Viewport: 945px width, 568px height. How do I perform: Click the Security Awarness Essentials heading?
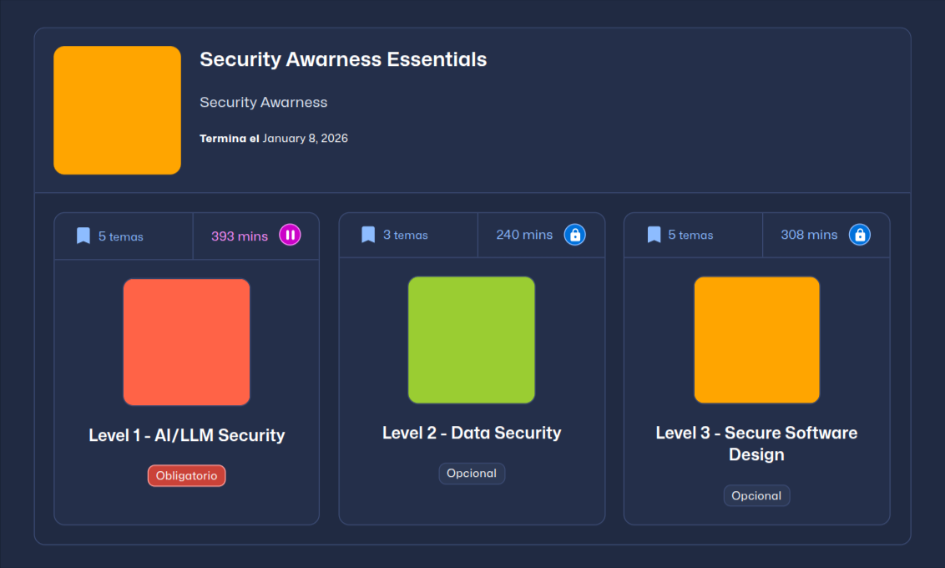point(343,59)
